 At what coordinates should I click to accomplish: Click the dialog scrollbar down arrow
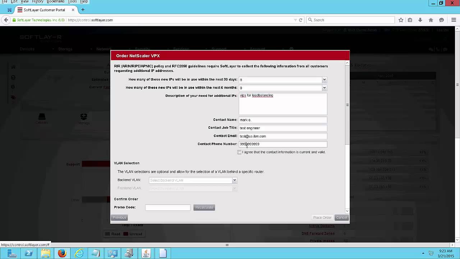(347, 211)
